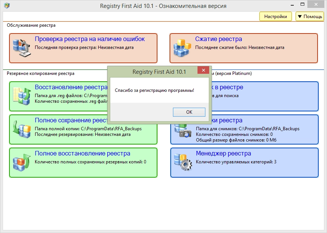Click 'Последняя проверка реестра: Неизвестная дата' text
Screen dimensions: 327x233
[x=84, y=47]
